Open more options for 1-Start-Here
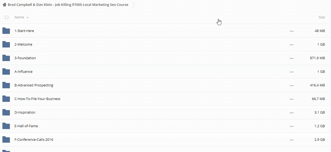Screen dimensions: 331x152 291,31
